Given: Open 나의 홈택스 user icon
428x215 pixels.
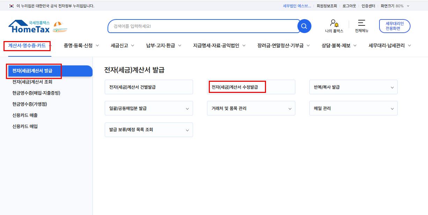Looking at the screenshot, I should [334, 23].
